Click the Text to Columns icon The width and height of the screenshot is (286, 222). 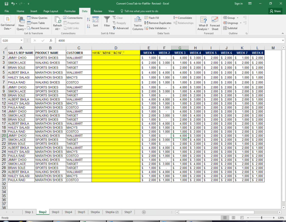coord(137,23)
